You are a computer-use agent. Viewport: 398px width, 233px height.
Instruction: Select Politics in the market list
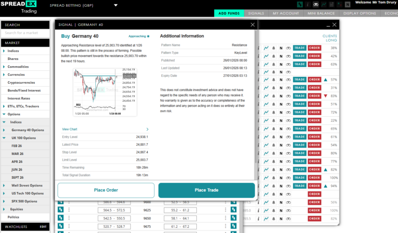coord(13,217)
